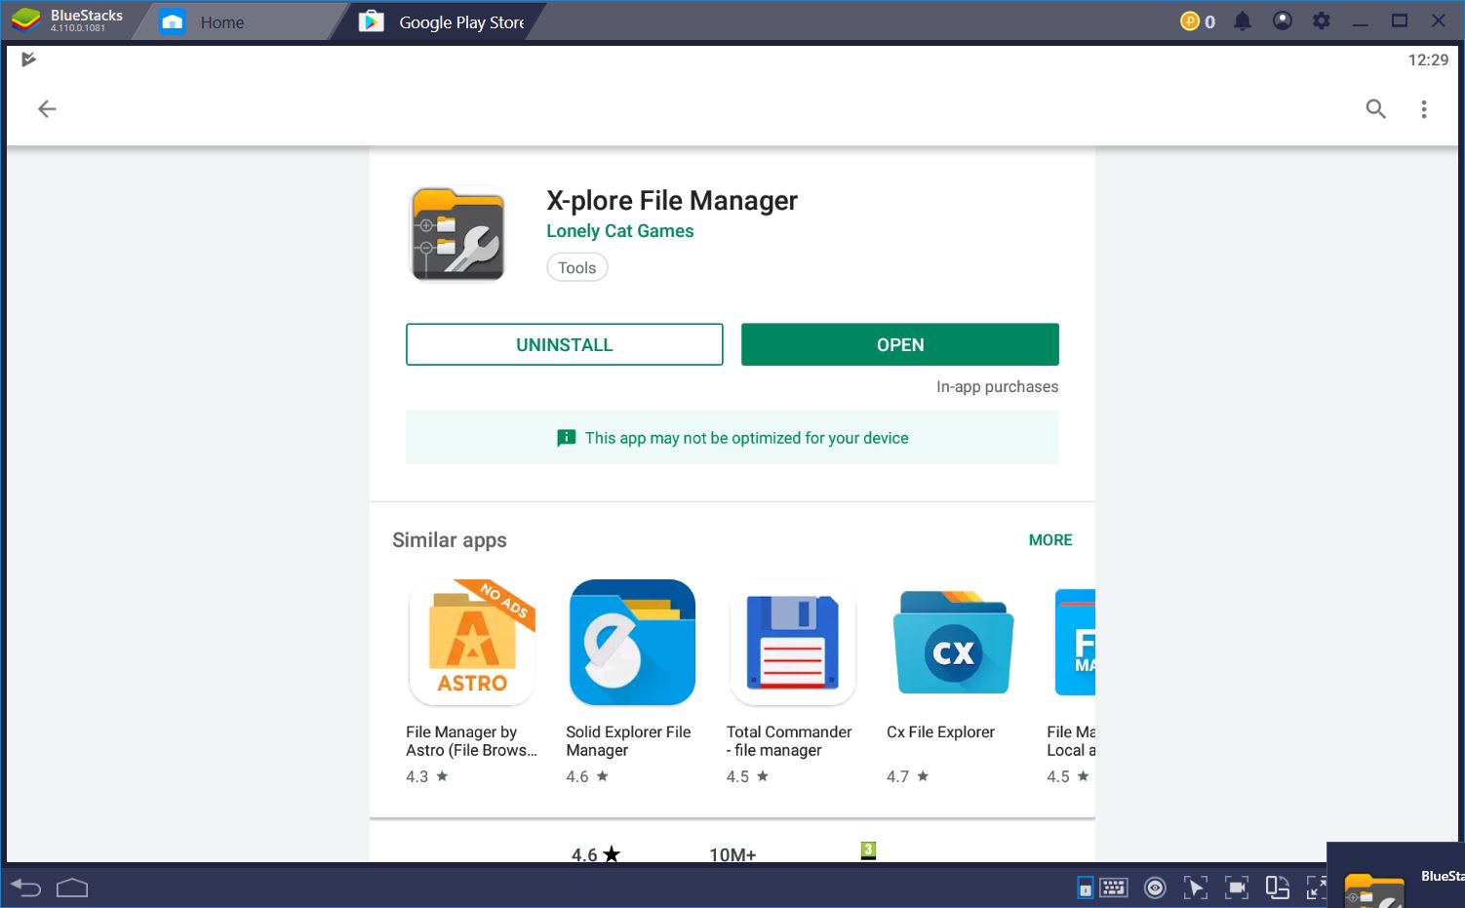
Task: Open Total Commander app icon
Action: [792, 642]
